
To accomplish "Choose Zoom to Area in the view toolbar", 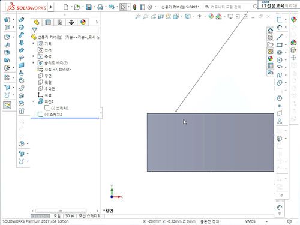I will (x=145, y=16).
